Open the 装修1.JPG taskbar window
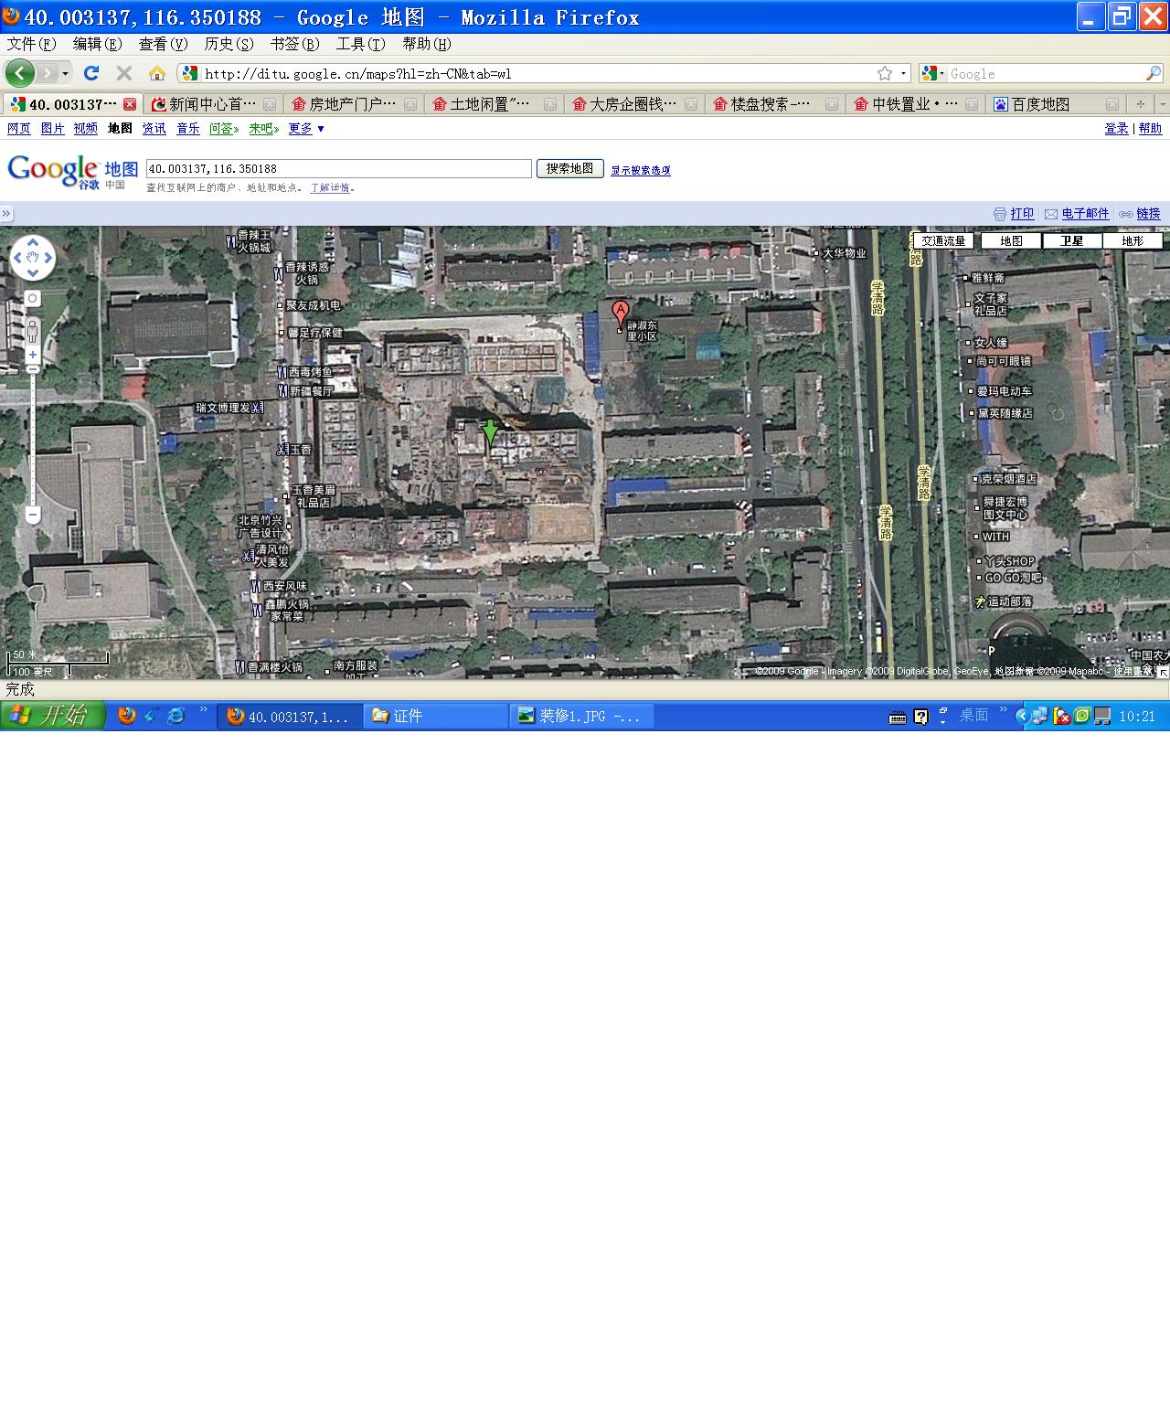Viewport: 1170px width, 1404px height. [582, 716]
